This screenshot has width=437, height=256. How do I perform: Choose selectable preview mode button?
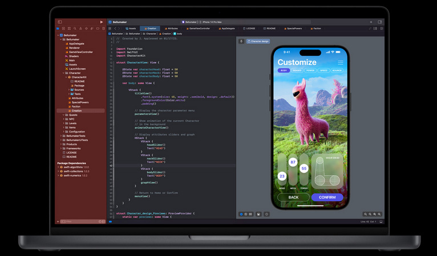tap(246, 214)
